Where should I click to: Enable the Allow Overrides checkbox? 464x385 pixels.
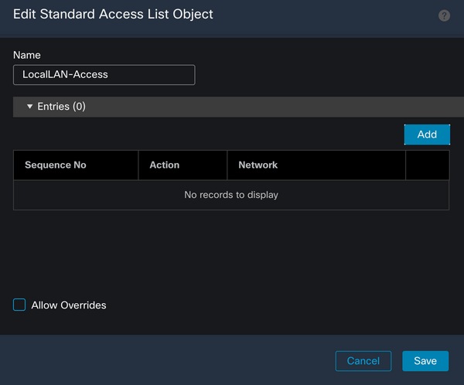point(20,305)
